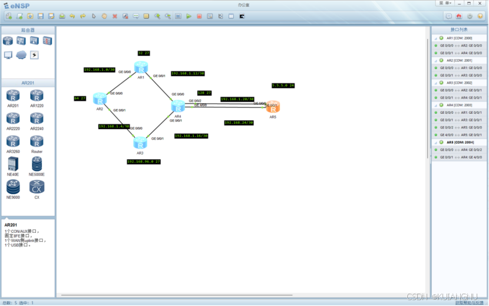Open the settings gear icon
The height and width of the screenshot is (306, 489).
click(x=470, y=17)
